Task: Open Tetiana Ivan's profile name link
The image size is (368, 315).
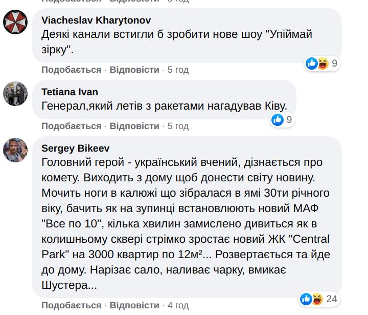Action: pos(70,92)
